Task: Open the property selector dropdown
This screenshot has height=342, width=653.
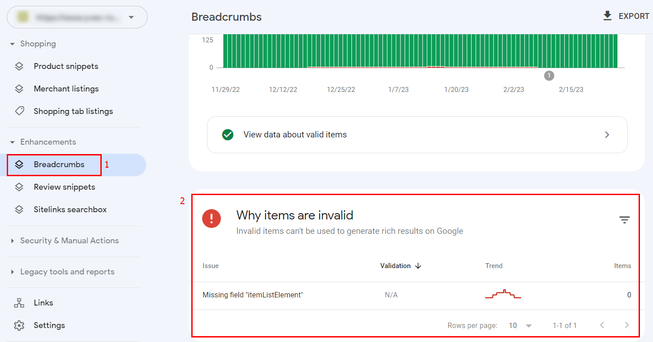Action: tap(131, 17)
